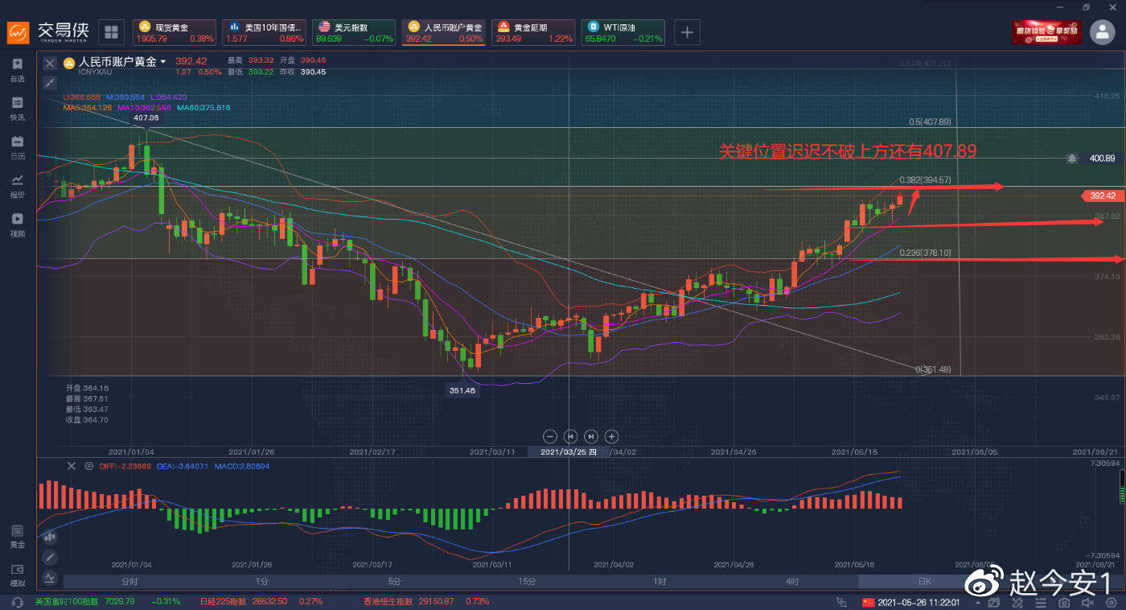Select the 4时 timeframe

pyautogui.click(x=792, y=582)
